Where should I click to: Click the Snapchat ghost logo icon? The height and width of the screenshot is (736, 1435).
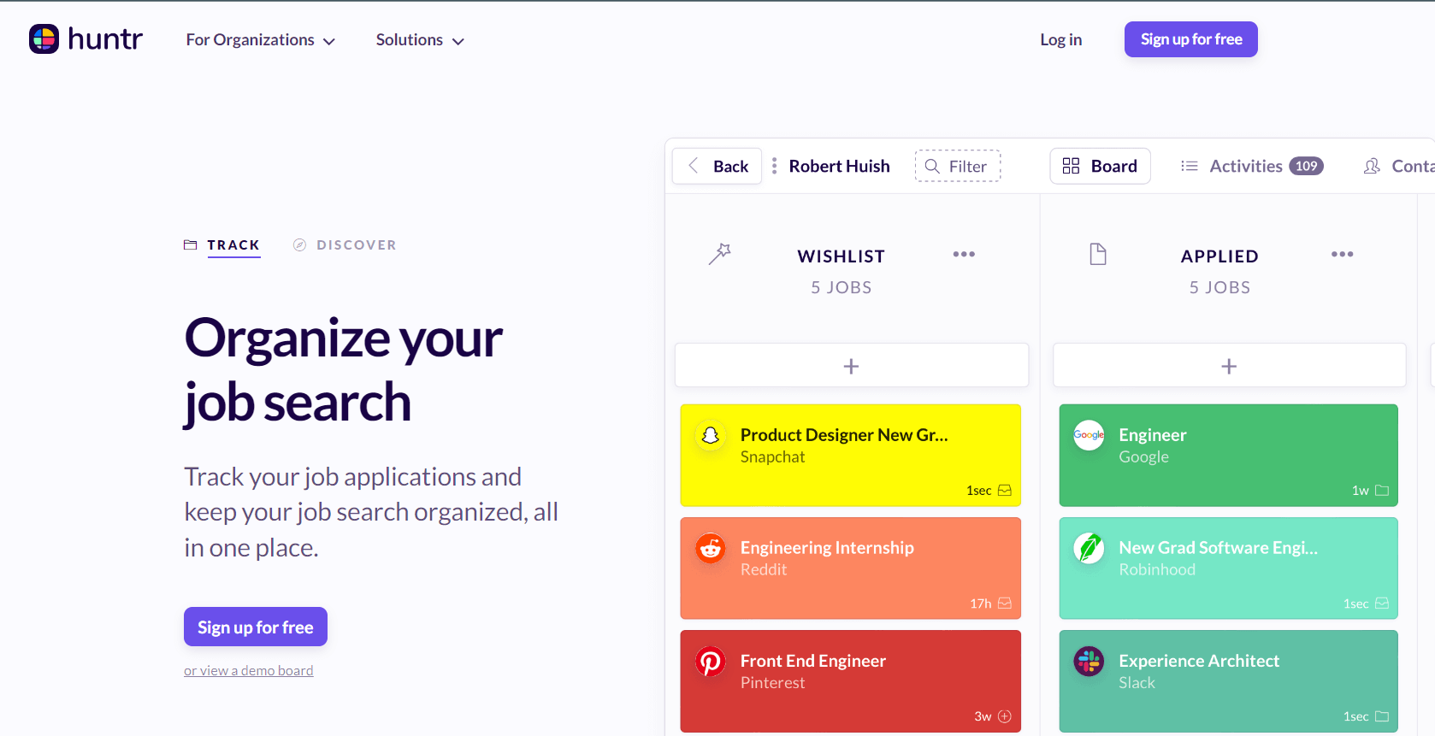point(711,435)
